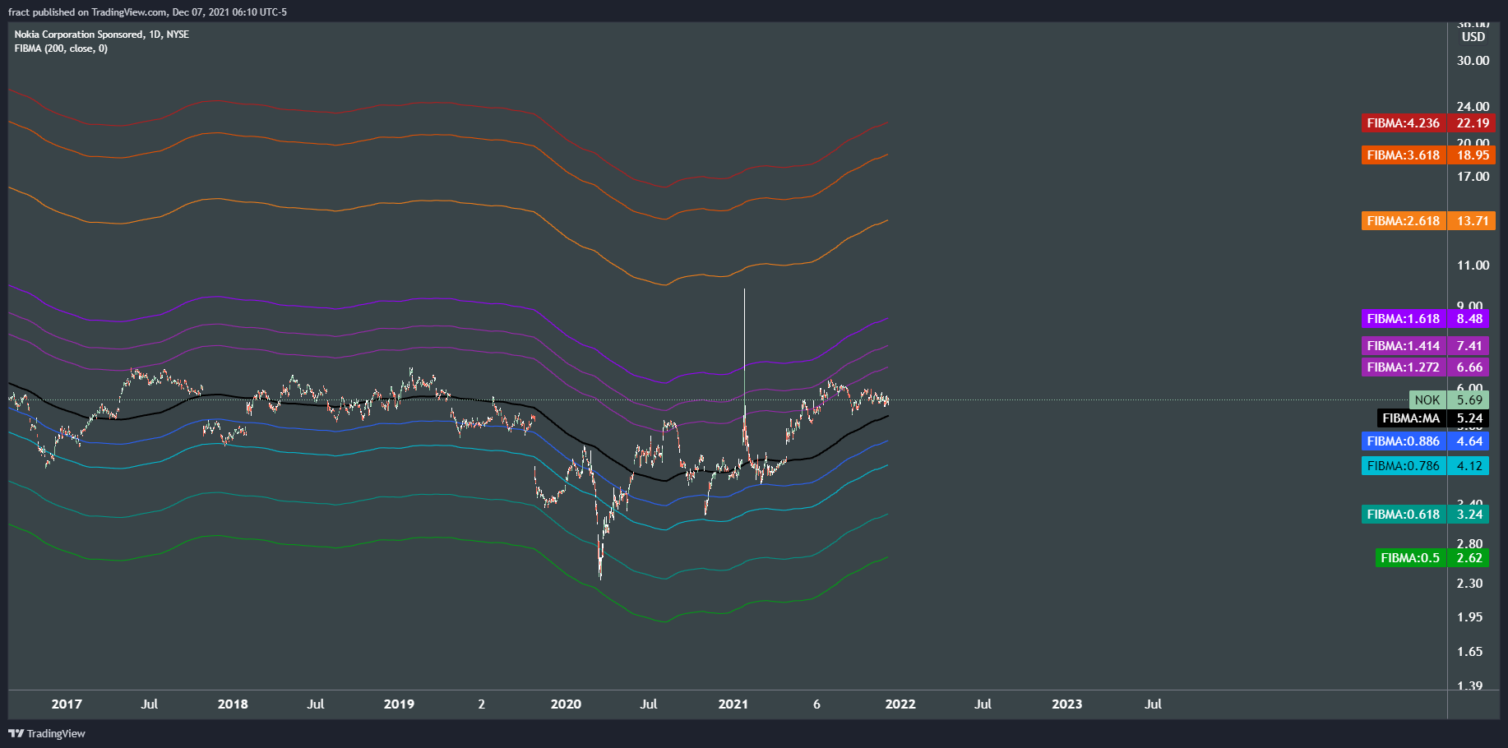Image resolution: width=1508 pixels, height=748 pixels.
Task: Click the 2019 label on the time axis
Action: [x=399, y=704]
